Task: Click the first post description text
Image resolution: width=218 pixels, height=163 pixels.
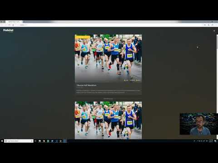Action: point(108,91)
